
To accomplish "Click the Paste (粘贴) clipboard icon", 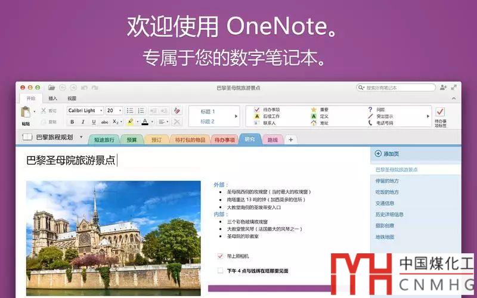I will (x=26, y=112).
